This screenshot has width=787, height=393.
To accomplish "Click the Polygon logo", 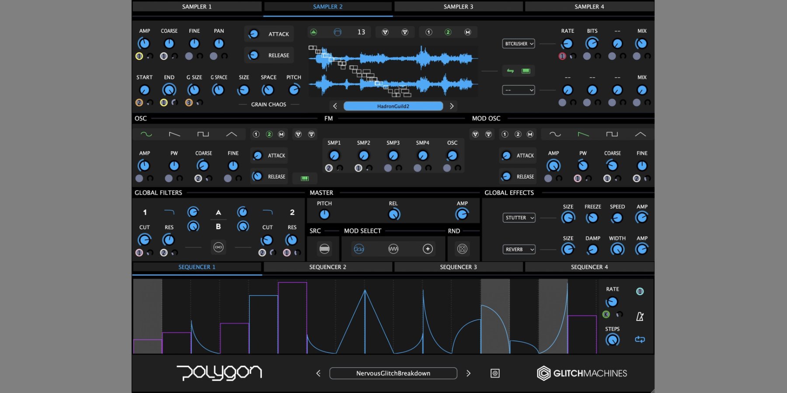I will pyautogui.click(x=219, y=372).
